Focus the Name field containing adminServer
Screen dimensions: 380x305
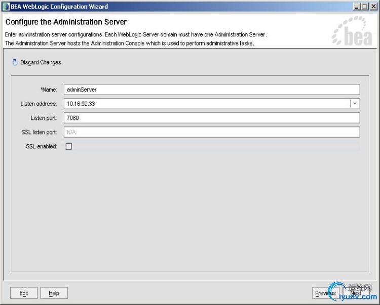click(212, 90)
